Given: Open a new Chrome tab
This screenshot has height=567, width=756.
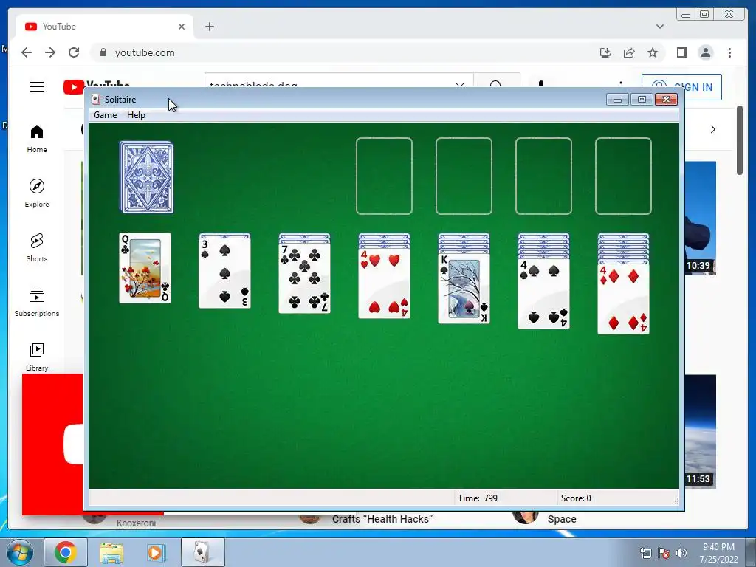Looking at the screenshot, I should (x=209, y=27).
